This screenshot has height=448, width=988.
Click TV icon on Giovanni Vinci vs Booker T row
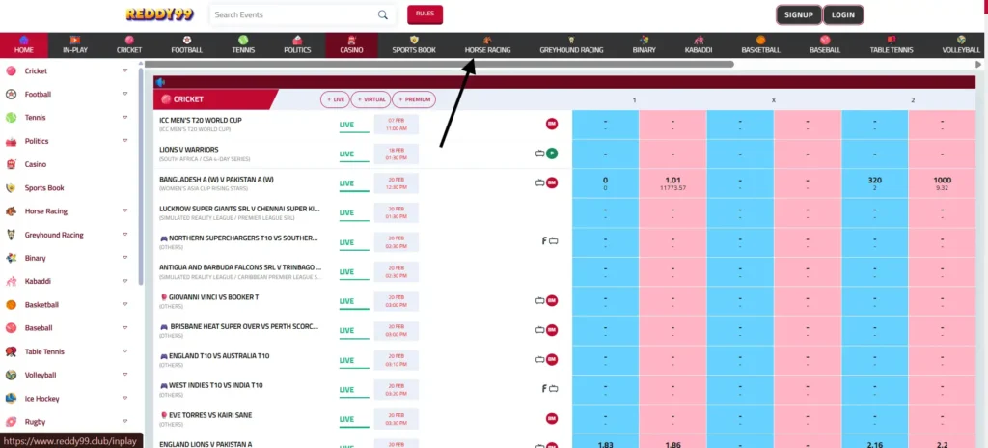pos(539,301)
